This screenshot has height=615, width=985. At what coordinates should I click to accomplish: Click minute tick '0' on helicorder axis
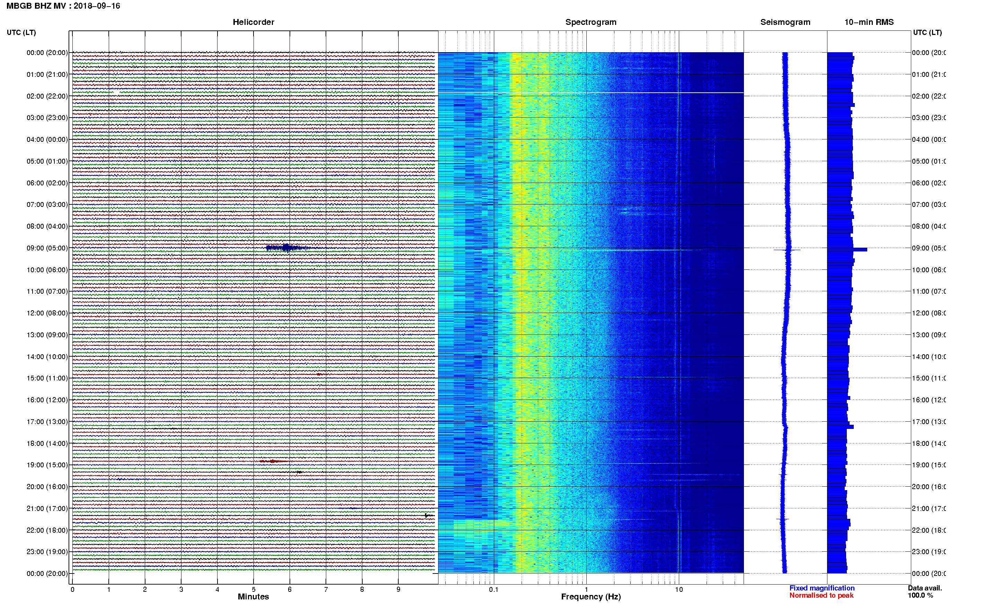[72, 589]
